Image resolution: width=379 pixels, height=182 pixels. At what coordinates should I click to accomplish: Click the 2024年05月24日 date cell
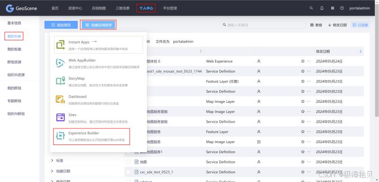click(x=329, y=62)
